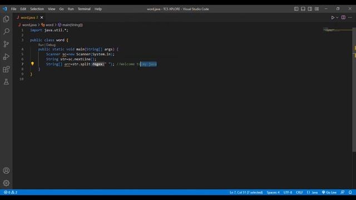Toggle the primary side bar layout
The image size is (356, 200).
pos(296,9)
